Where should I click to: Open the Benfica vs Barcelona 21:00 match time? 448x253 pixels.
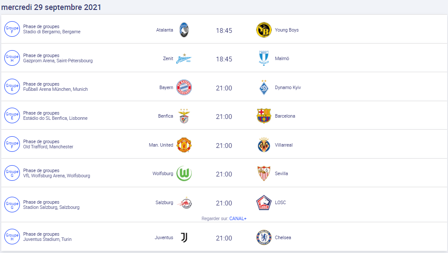[x=224, y=117]
